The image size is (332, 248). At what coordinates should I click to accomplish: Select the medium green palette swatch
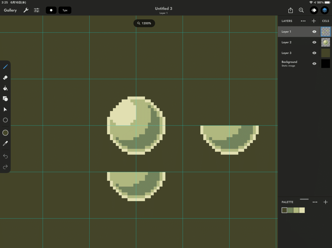click(x=290, y=210)
